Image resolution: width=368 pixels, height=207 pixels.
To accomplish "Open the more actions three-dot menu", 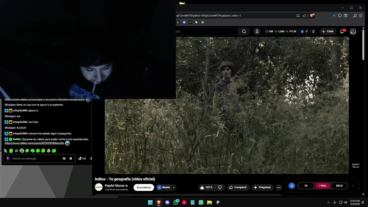I will click(x=279, y=187).
